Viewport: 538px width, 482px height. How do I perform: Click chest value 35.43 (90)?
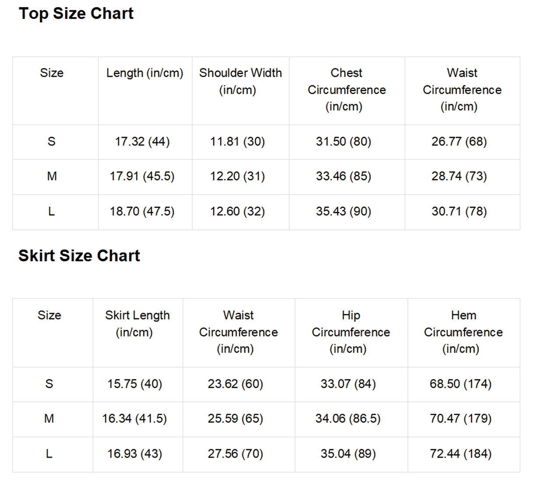tap(344, 212)
